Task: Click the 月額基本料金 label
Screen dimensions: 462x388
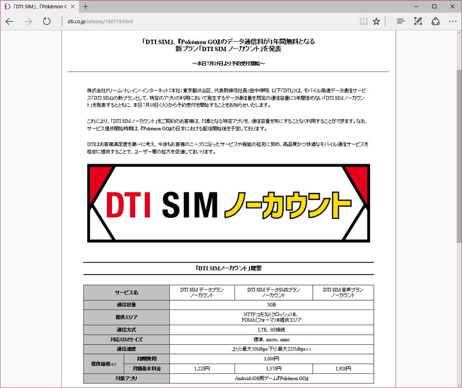Action: (147, 368)
